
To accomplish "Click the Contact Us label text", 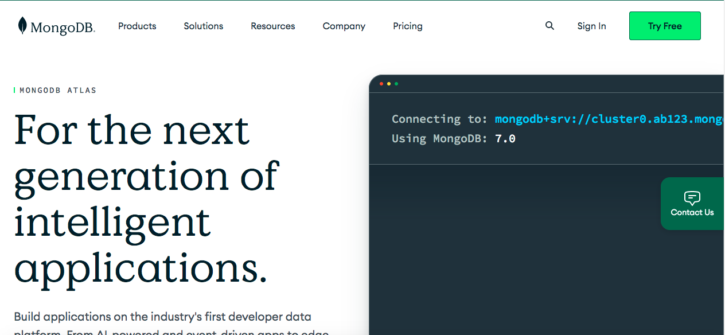I will coord(692,212).
